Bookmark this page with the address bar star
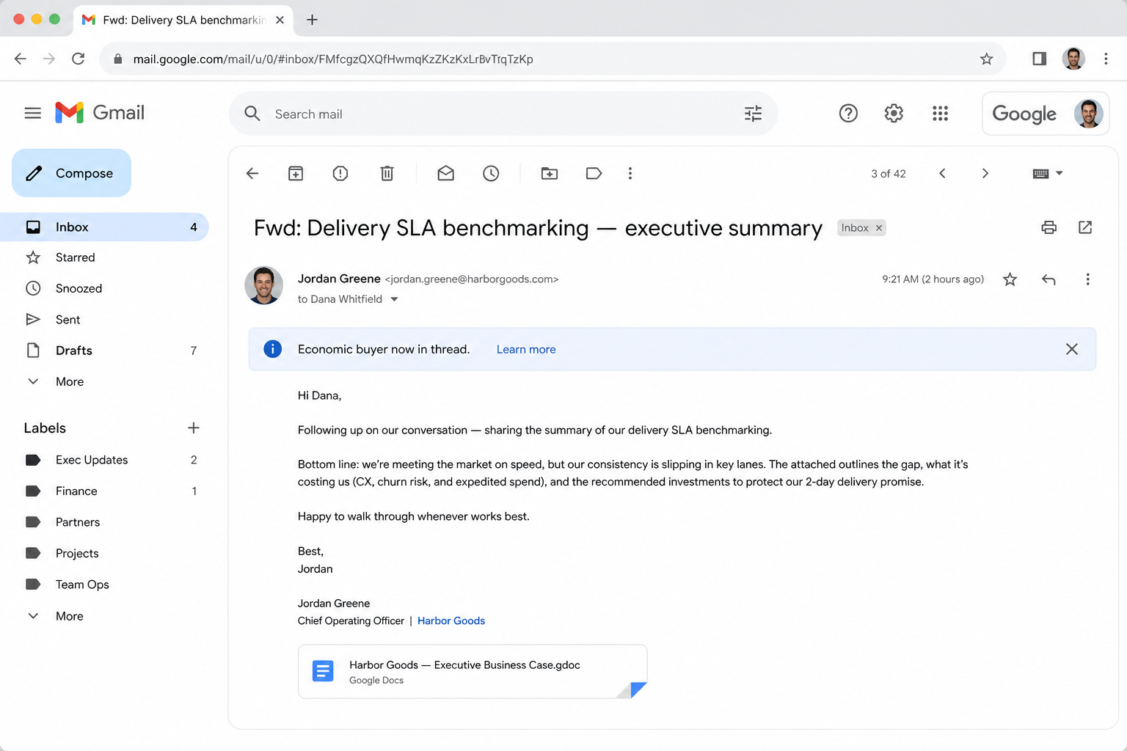The image size is (1127, 751). (986, 59)
